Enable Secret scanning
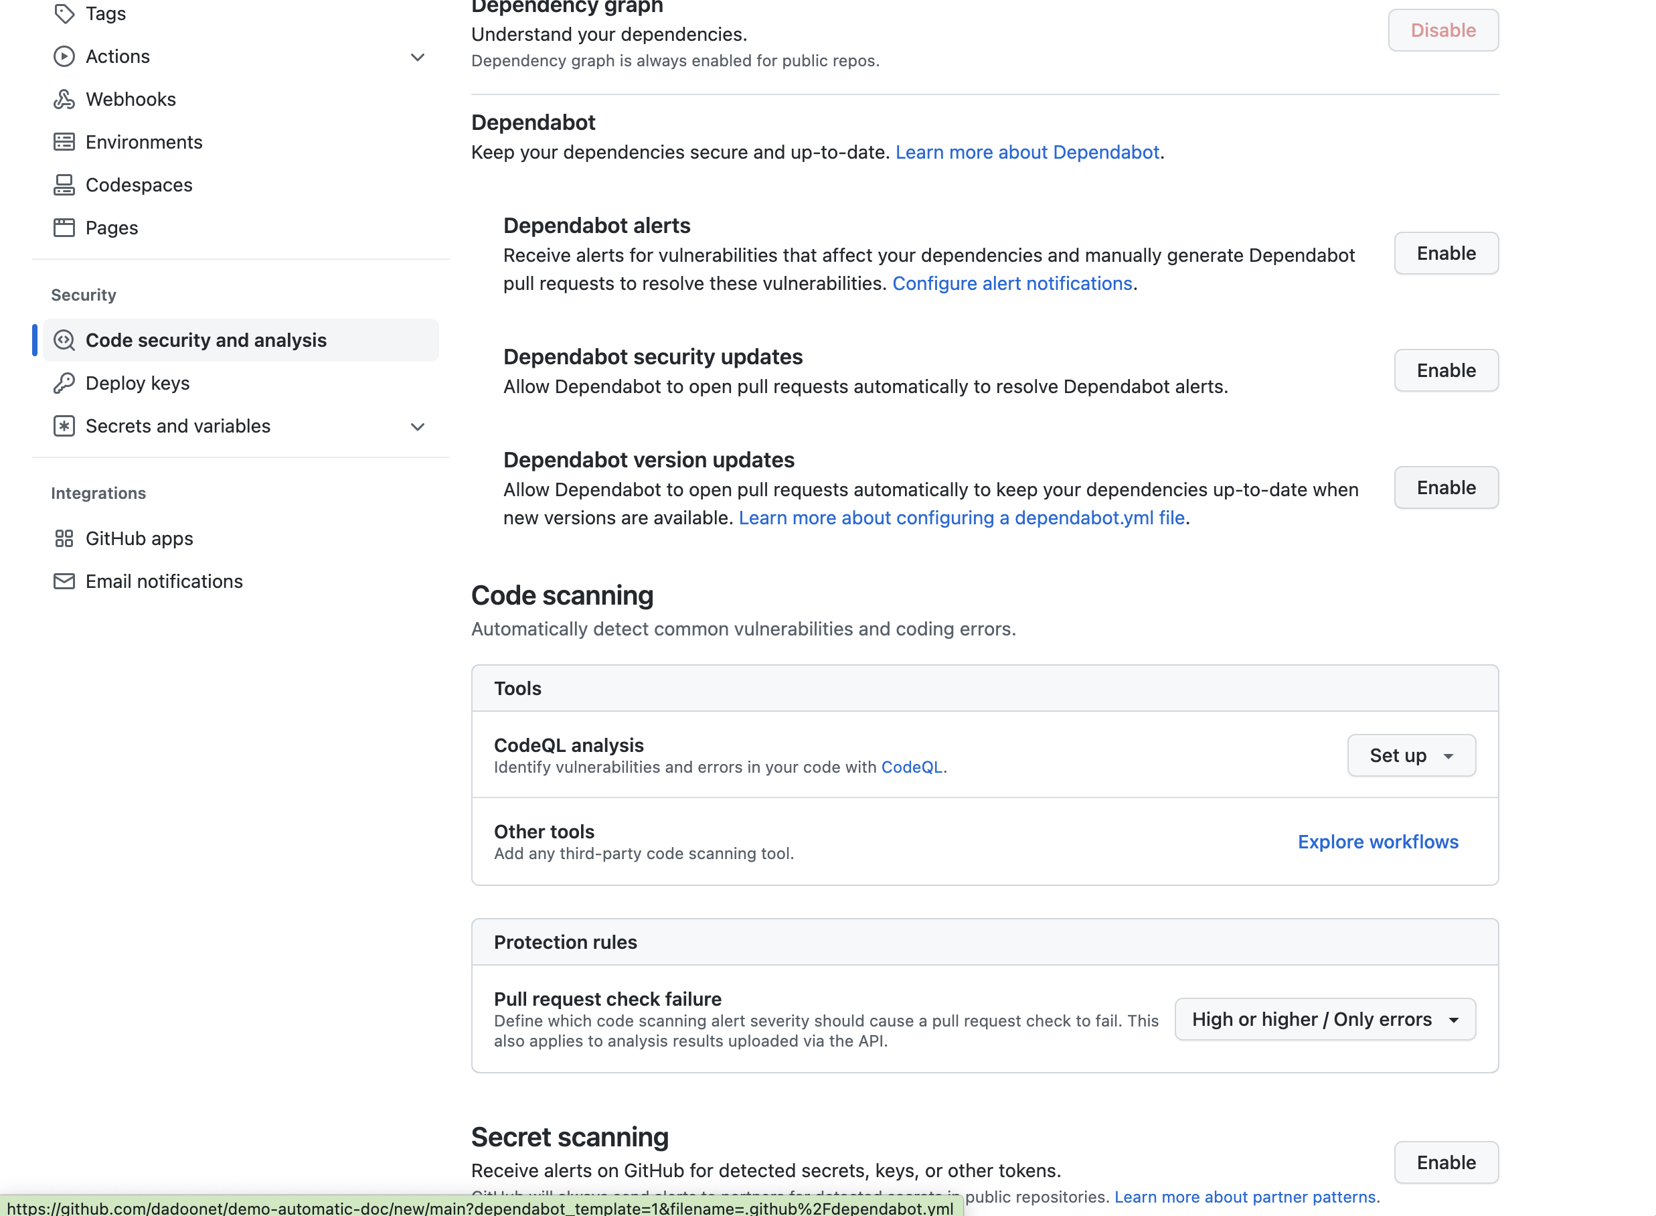The image size is (1656, 1216). tap(1446, 1162)
